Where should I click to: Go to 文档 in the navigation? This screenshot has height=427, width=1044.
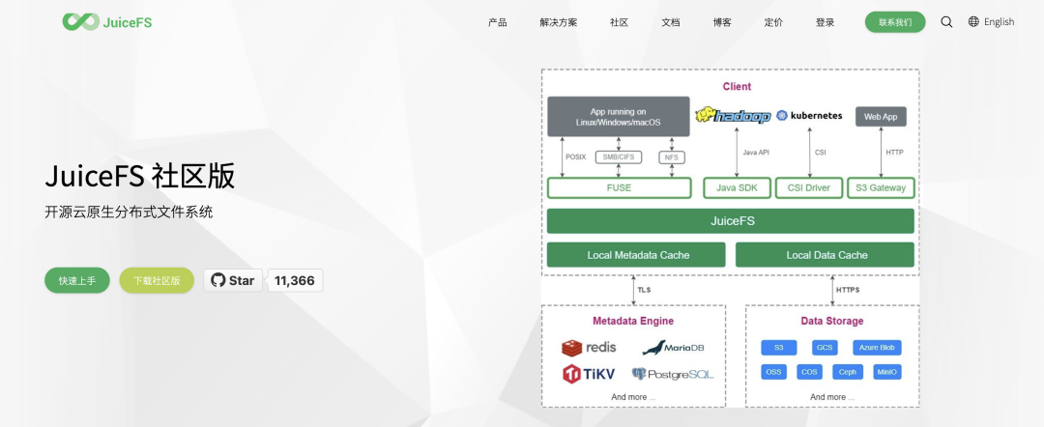pyautogui.click(x=671, y=22)
